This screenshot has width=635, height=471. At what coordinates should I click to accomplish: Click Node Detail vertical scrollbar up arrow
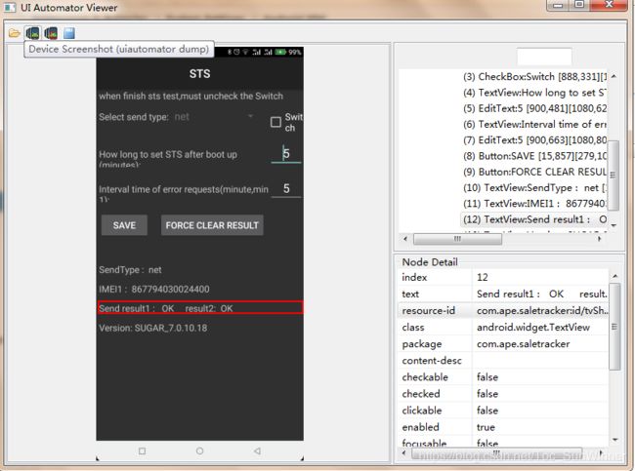[615, 276]
